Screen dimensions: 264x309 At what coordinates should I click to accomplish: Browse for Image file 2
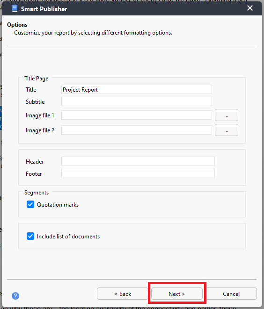[x=226, y=130]
